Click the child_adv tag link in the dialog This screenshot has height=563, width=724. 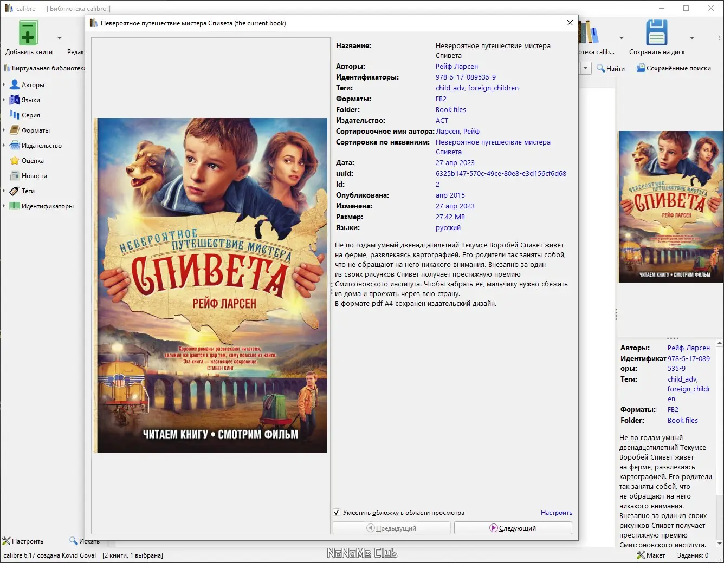[450, 88]
